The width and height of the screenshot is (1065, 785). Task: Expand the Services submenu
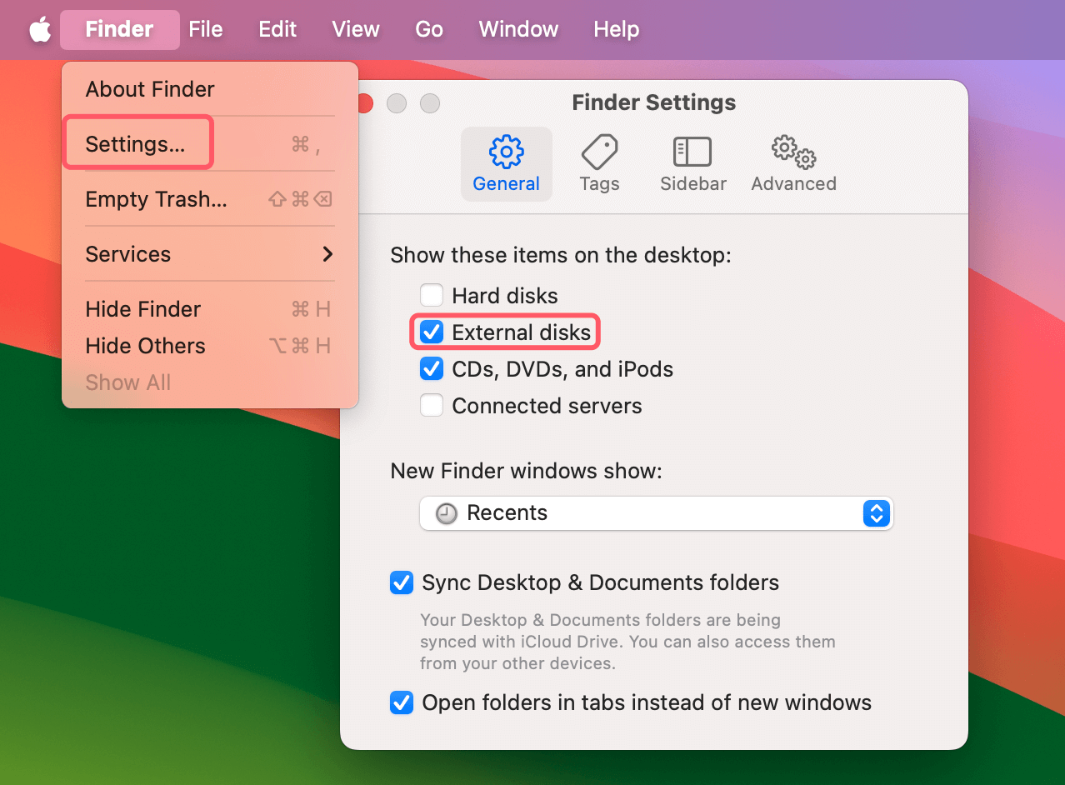[209, 254]
